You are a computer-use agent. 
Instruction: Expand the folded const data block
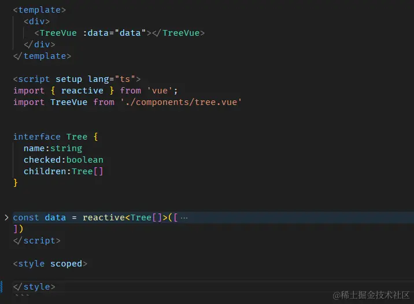coord(6,217)
